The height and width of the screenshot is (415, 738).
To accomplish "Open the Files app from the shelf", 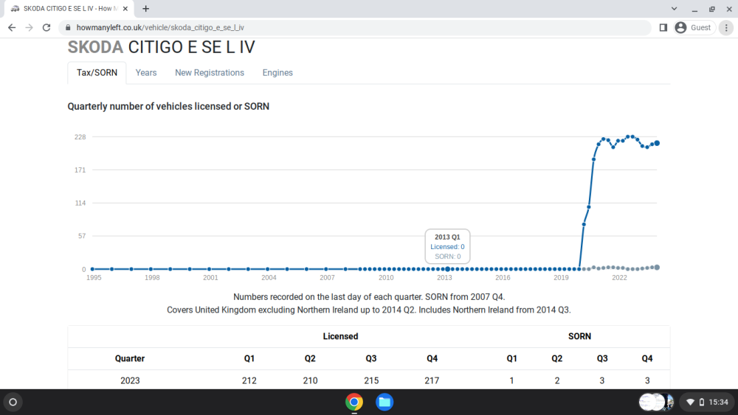I will (384, 402).
